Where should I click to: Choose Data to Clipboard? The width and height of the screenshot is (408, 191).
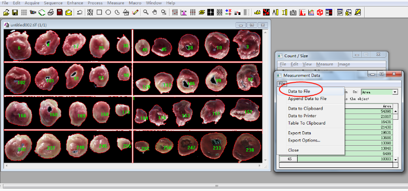pyautogui.click(x=311, y=108)
